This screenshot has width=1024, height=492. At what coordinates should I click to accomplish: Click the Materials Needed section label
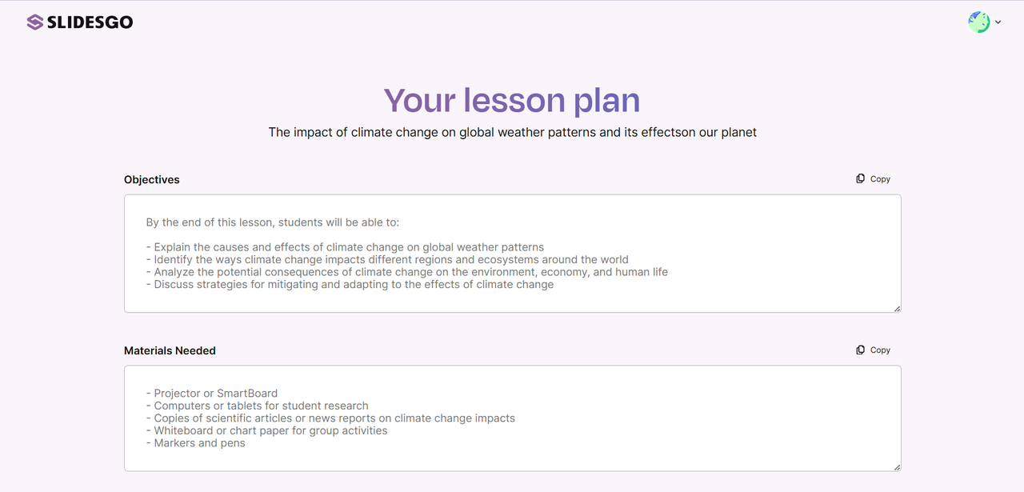(x=170, y=350)
